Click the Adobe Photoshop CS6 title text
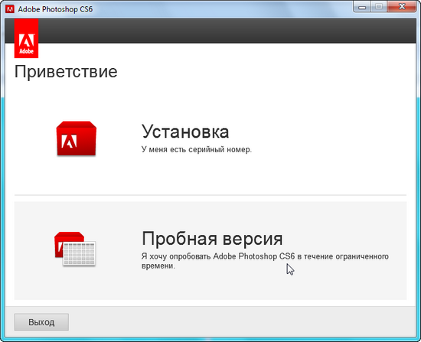The width and height of the screenshot is (421, 342). pyautogui.click(x=55, y=9)
